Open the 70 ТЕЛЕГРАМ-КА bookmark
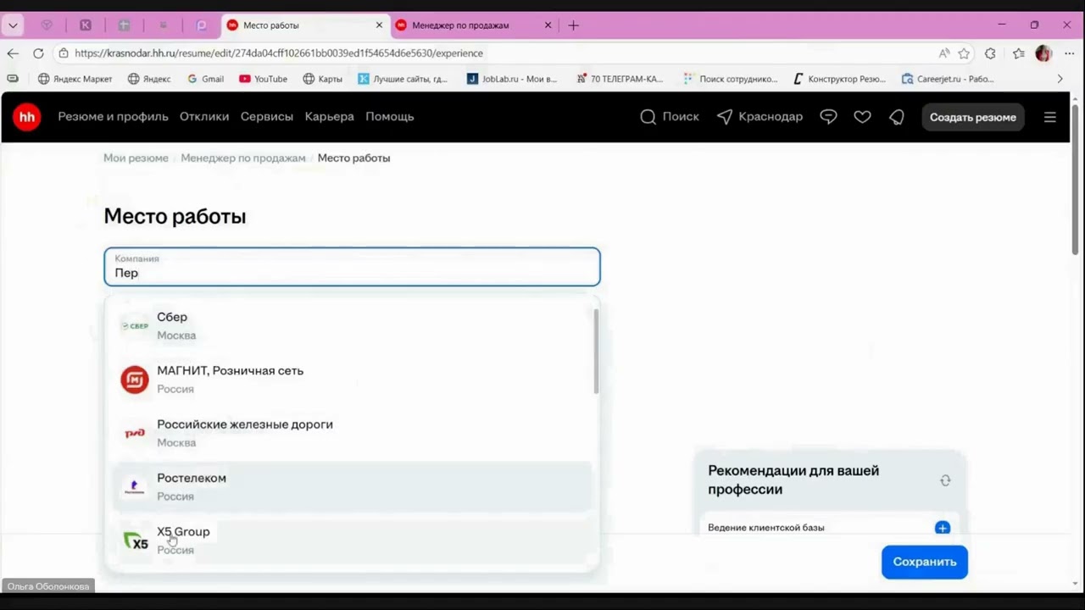The image size is (1085, 610). coord(620,79)
